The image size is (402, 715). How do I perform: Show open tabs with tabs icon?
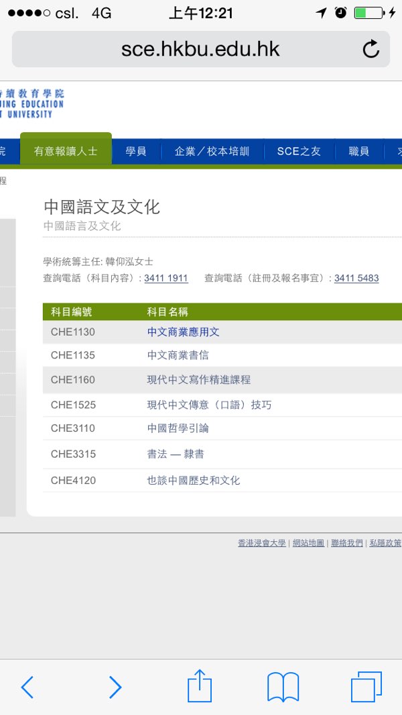coord(366,687)
